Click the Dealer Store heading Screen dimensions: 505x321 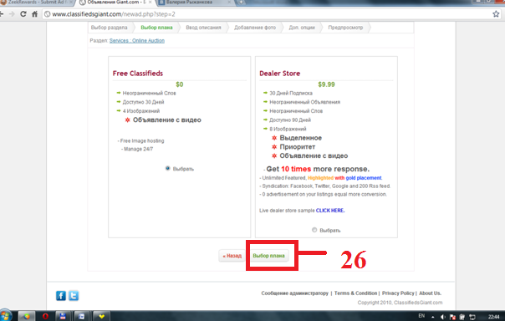point(280,74)
